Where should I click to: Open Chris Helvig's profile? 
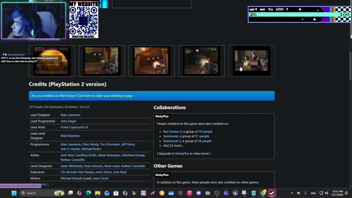(90, 144)
